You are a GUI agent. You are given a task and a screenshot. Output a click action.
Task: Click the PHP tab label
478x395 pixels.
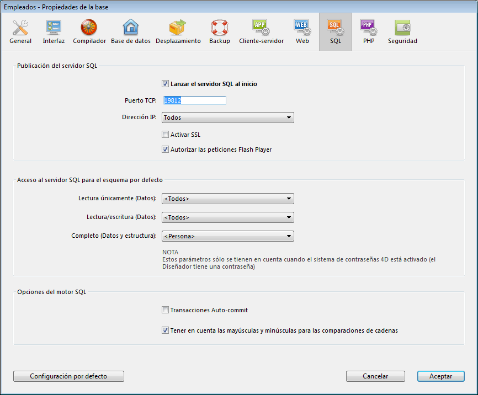pyautogui.click(x=369, y=41)
